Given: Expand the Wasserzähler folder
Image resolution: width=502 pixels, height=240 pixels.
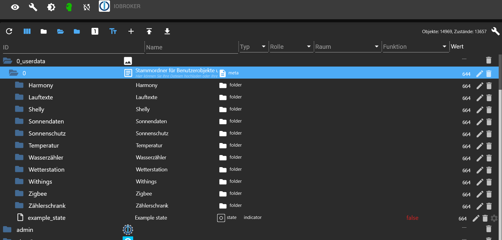Looking at the screenshot, I should pyautogui.click(x=19, y=157).
